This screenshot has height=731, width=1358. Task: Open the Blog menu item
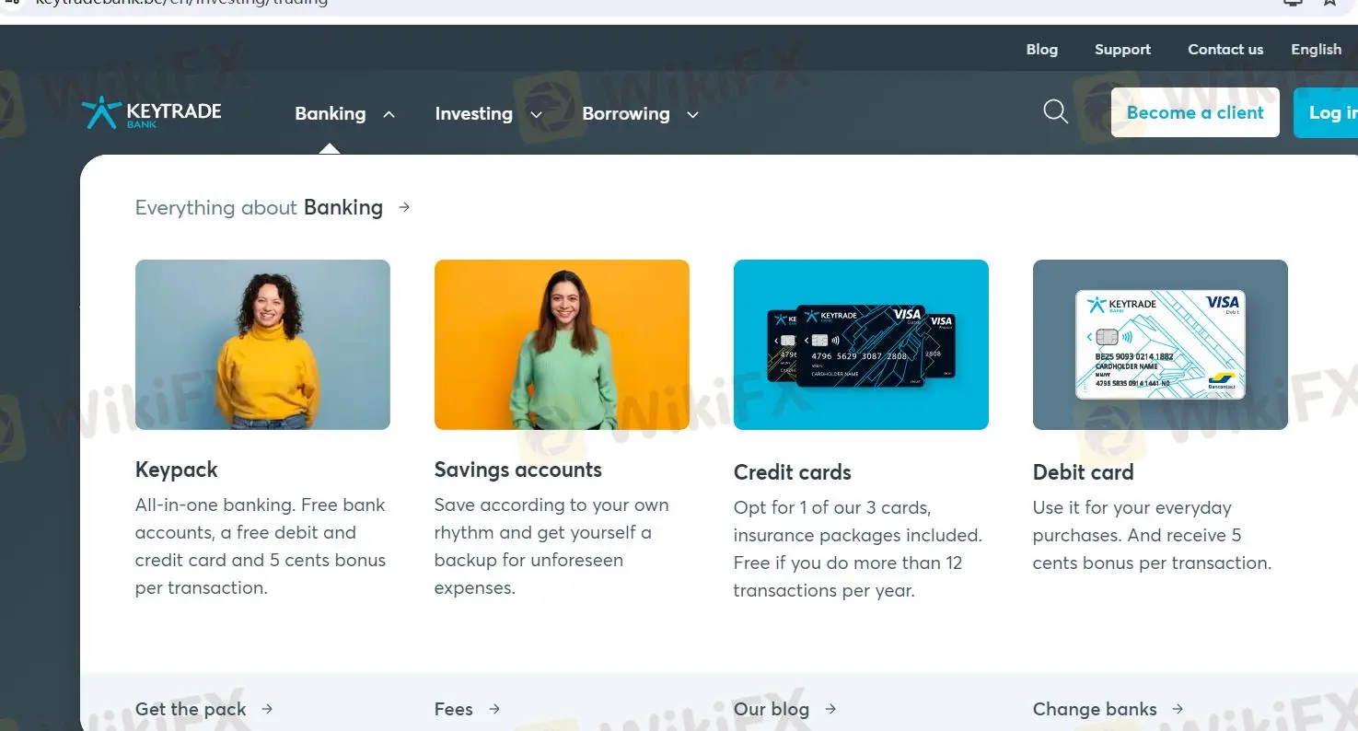pyautogui.click(x=1042, y=50)
